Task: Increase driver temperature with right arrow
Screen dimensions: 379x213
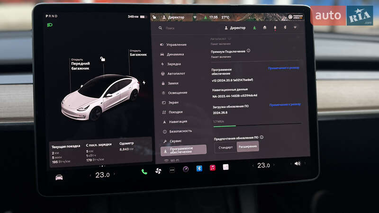Action: point(114,174)
